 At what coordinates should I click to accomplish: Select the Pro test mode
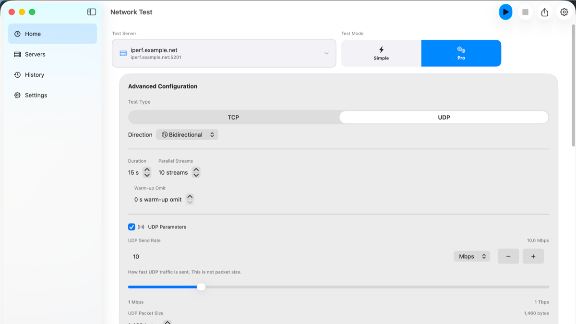461,53
